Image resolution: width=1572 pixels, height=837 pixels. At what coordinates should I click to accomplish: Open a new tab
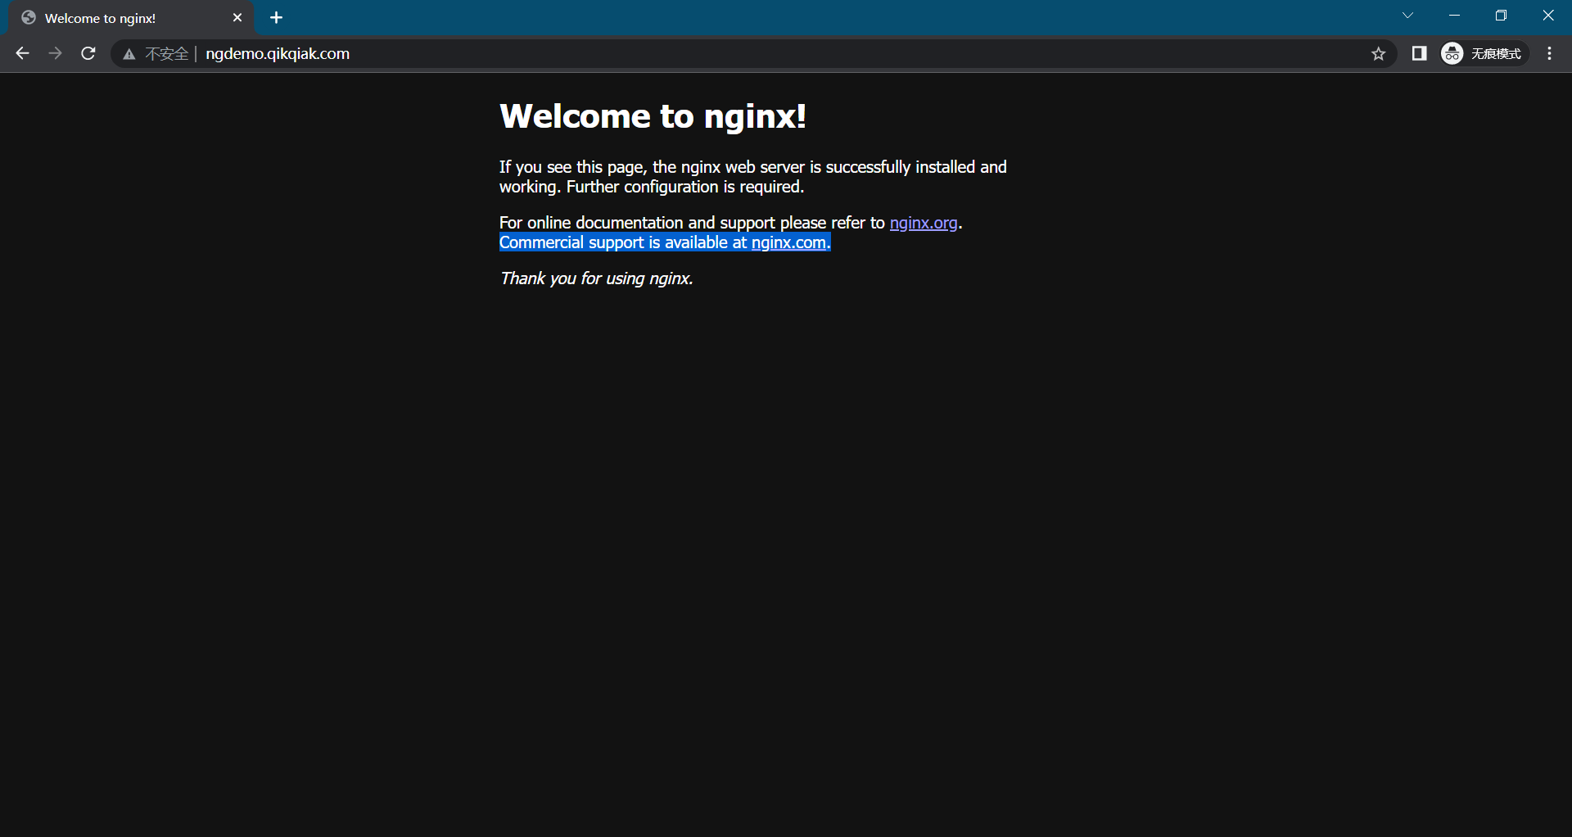[x=277, y=18]
